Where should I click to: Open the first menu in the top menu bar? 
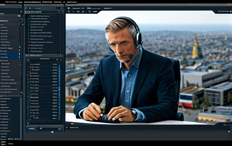click(11, 2)
